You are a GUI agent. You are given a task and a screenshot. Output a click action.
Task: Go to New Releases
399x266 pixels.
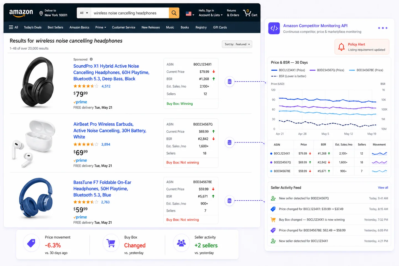(151, 27)
